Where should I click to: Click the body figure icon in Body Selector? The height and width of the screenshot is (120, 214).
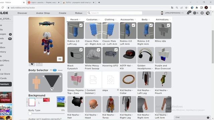(x=36, y=82)
